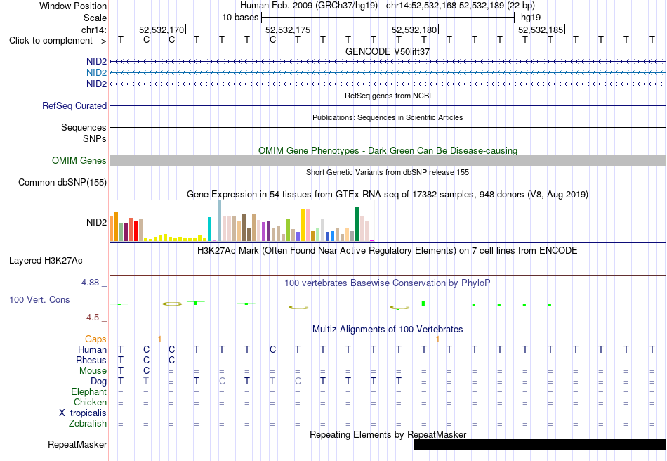Click the tallest gray-blue GTEx expression bar
Screen dimensions: 667x461
[x=219, y=221]
